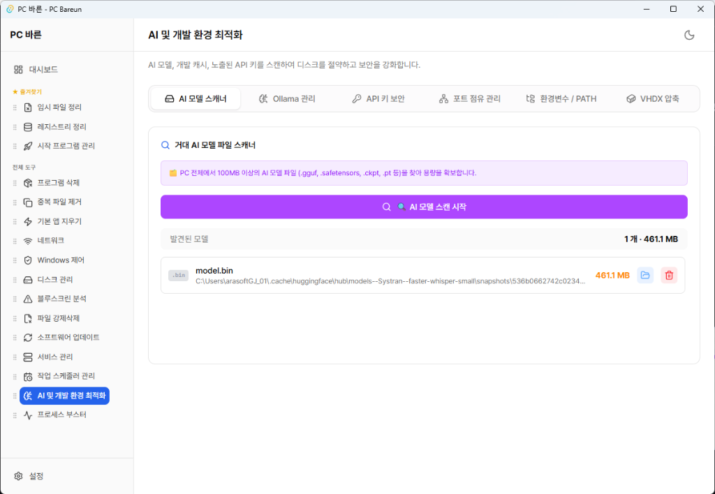This screenshot has width=715, height=494.
Task: Click the 중복 파일 제거 copy icon
Action: [x=28, y=202]
